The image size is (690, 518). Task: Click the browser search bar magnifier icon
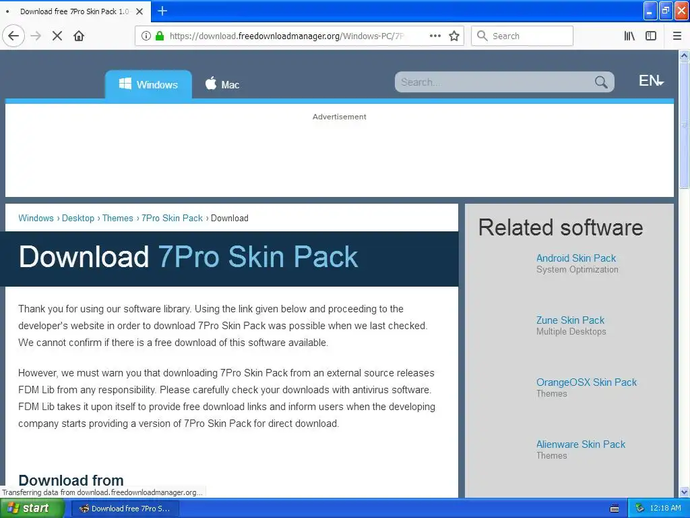(482, 36)
